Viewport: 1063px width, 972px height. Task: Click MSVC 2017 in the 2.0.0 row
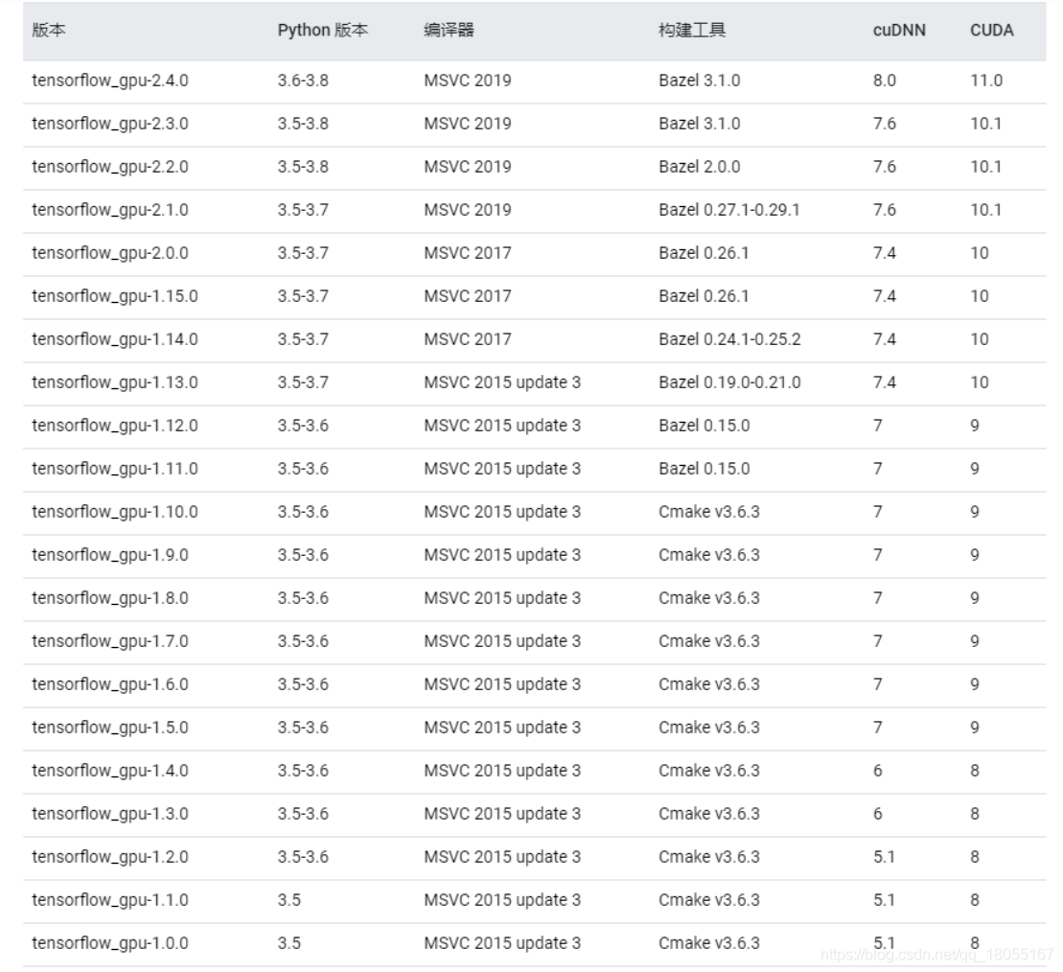467,253
